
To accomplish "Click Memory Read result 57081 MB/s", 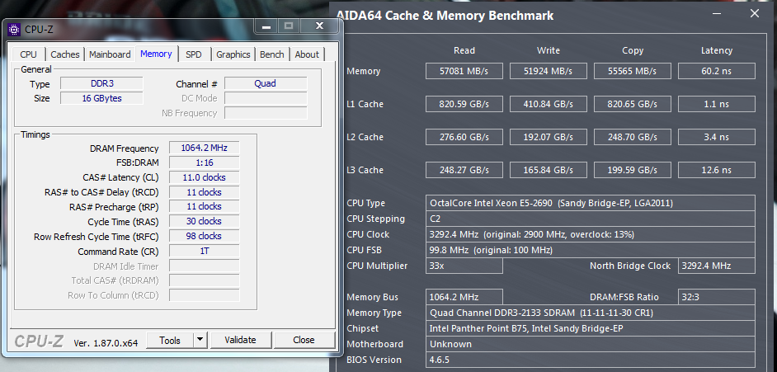I will pos(464,71).
